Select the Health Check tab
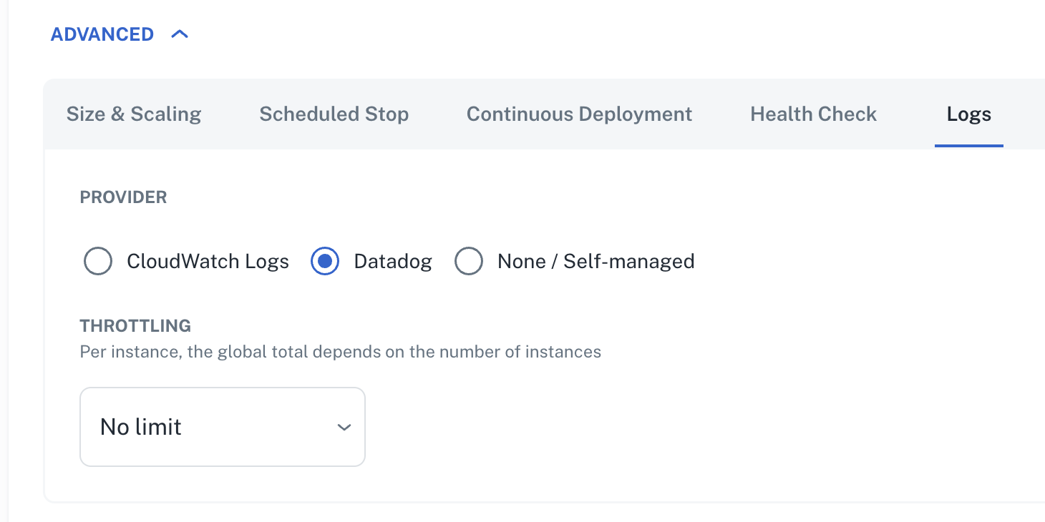Screen dimensions: 1045x522 point(813,114)
